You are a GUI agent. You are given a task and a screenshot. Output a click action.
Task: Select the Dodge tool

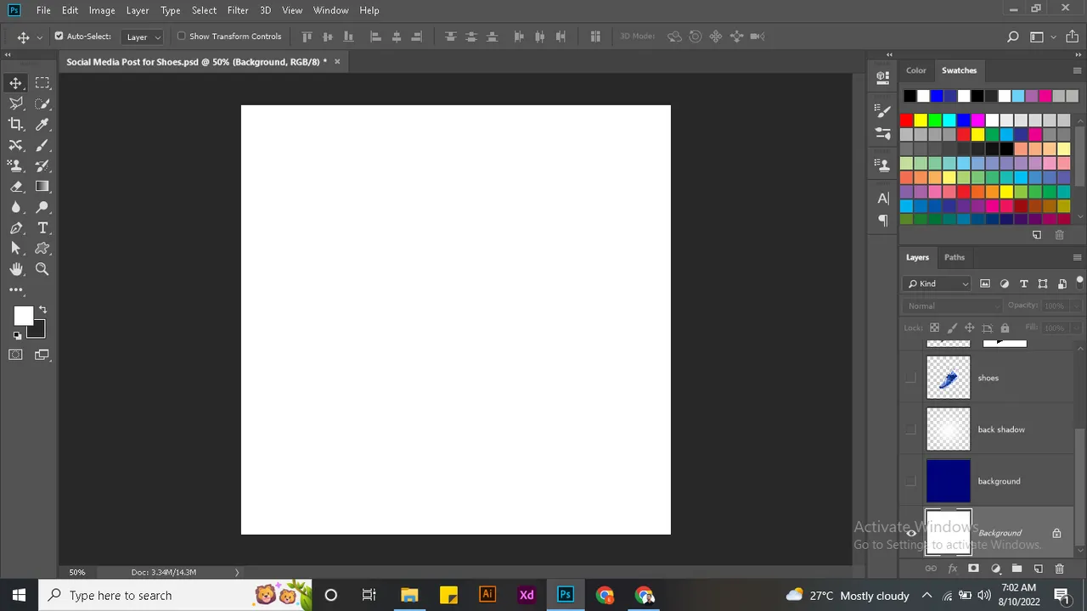[42, 208]
